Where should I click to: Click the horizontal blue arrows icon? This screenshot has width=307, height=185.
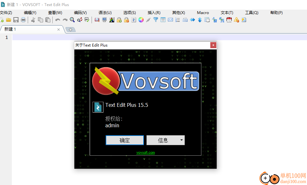[x=192, y=20]
